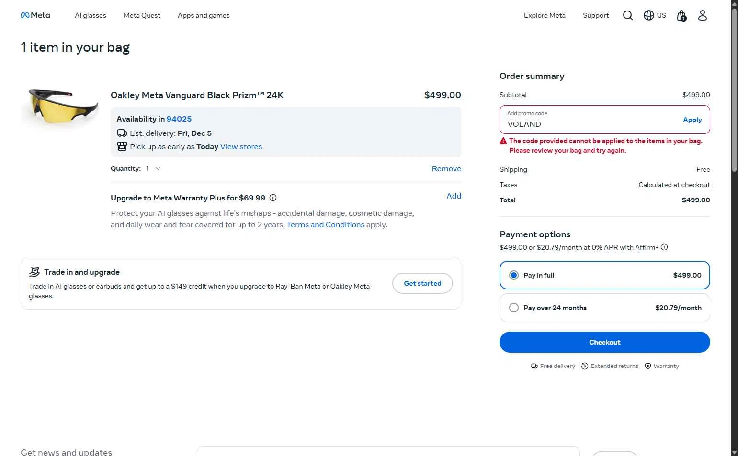
Task: Select the Pay over 24 months option
Action: [x=514, y=308]
